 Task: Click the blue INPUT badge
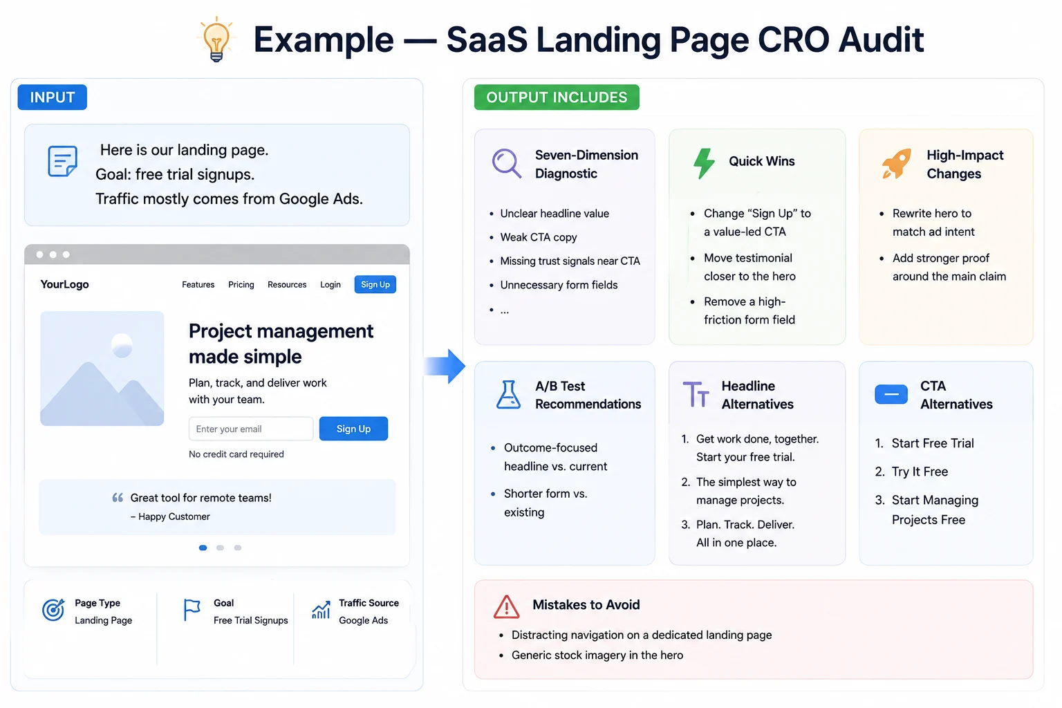(x=53, y=97)
